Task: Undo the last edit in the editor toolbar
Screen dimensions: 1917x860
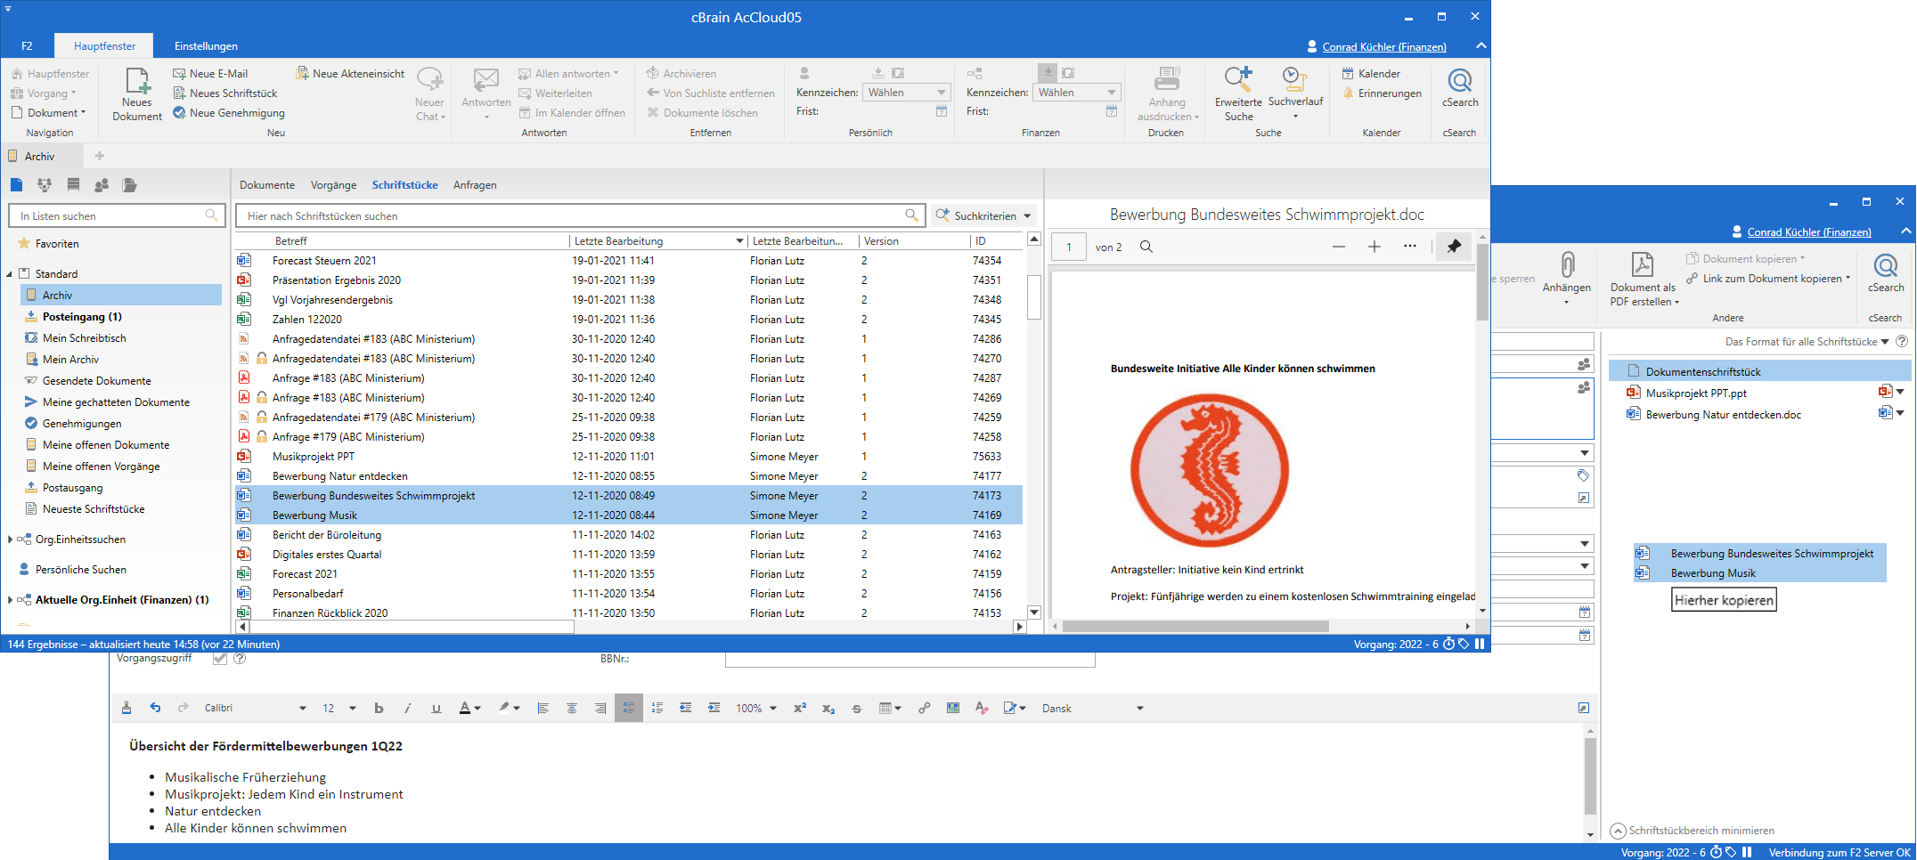Action: click(155, 708)
